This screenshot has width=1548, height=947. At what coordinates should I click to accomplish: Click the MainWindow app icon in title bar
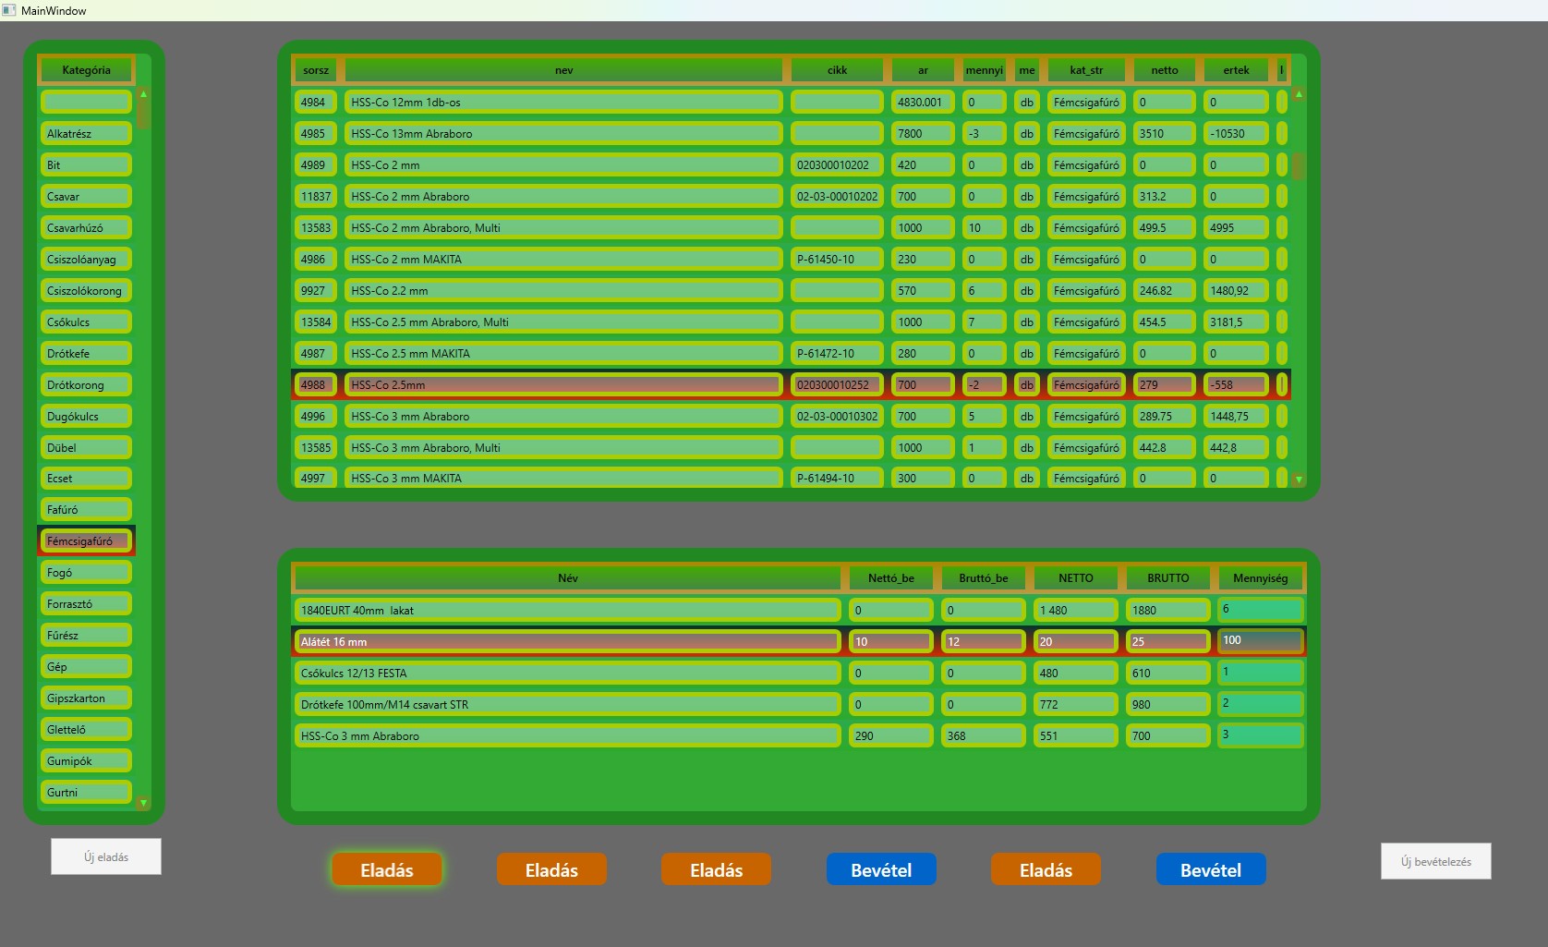click(x=9, y=10)
